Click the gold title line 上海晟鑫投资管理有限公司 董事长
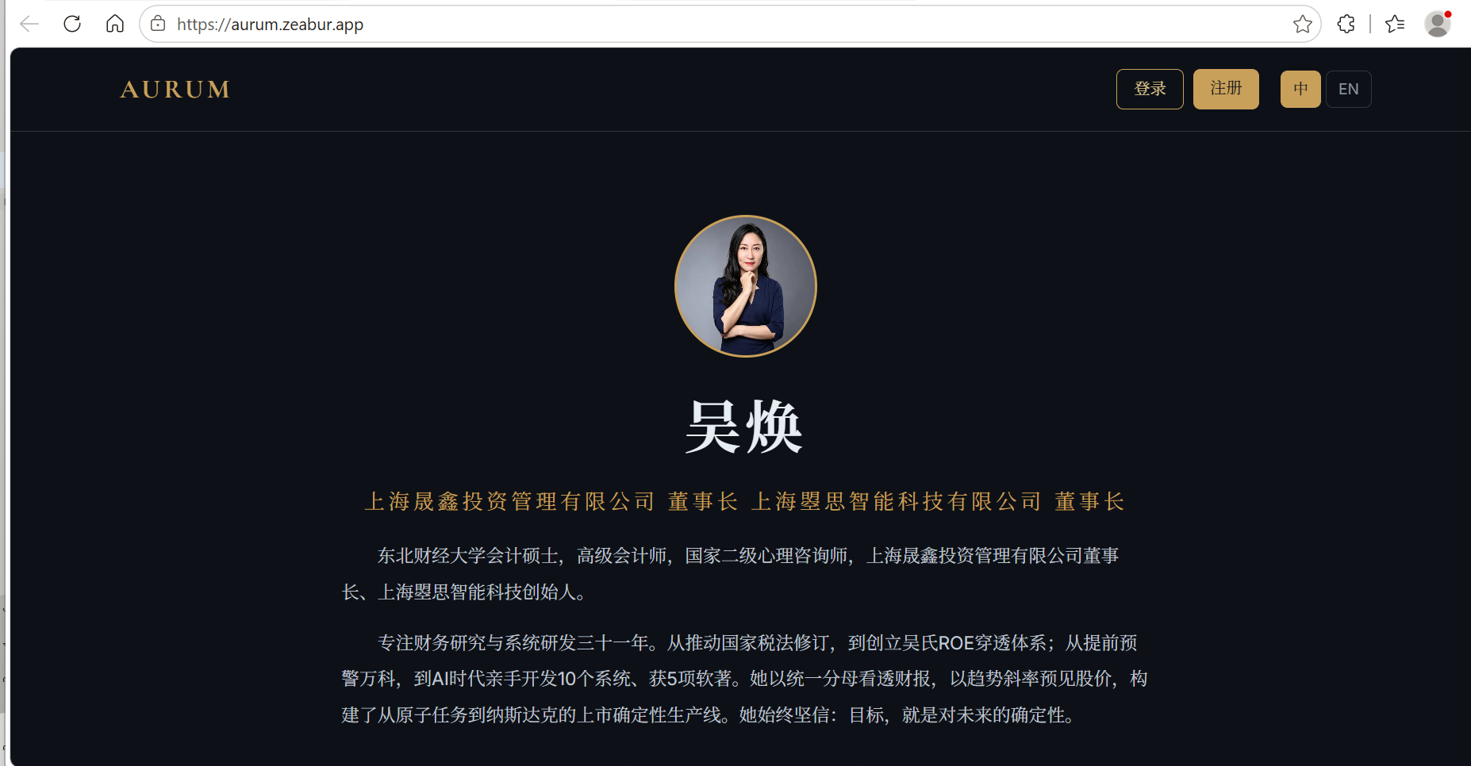 551,501
